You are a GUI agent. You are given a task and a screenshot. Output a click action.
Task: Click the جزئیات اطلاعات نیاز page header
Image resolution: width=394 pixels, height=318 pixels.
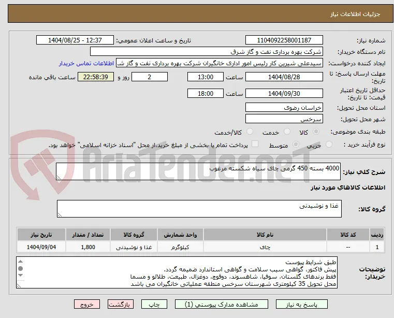(355, 14)
